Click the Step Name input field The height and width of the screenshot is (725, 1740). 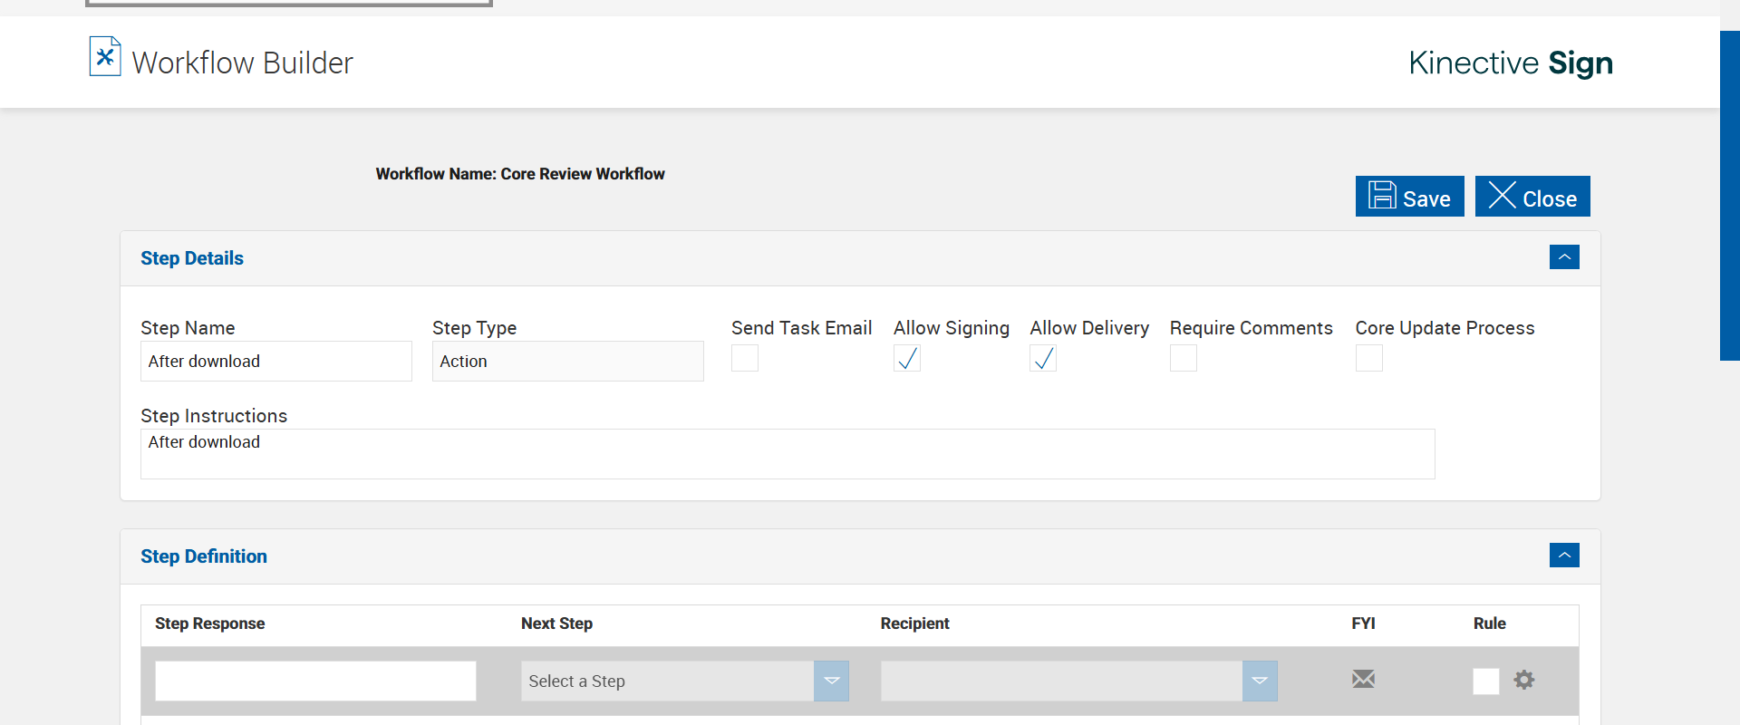point(275,362)
